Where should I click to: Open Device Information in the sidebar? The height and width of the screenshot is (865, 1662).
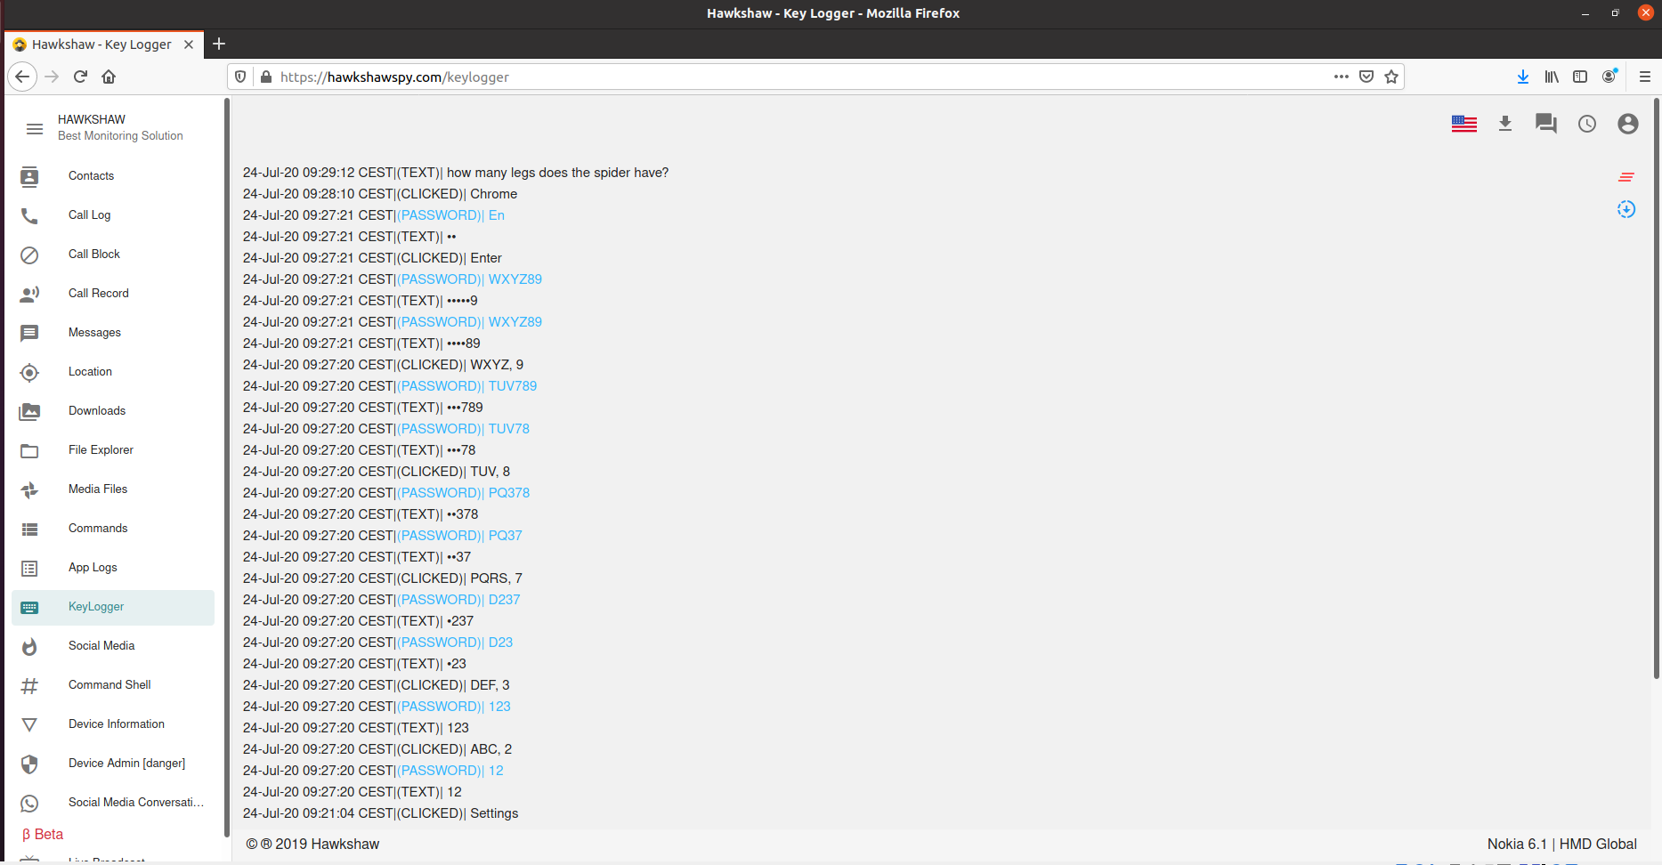(x=113, y=724)
